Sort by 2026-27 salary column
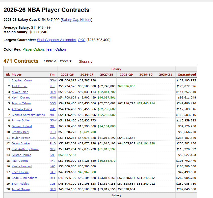Screen dimensions: 213x198 tap(87, 75)
